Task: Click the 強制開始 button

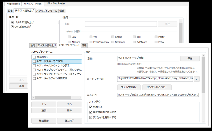Action: point(44,121)
